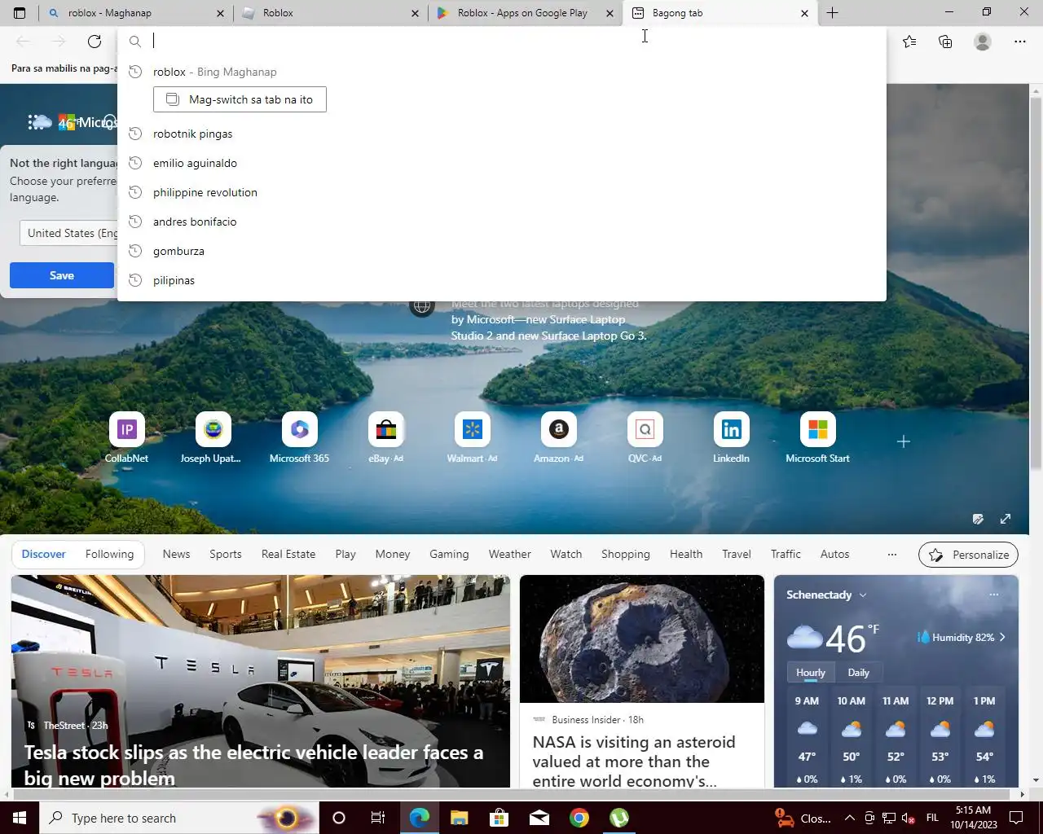Choose the philippine revolution suggestion
Viewport: 1043px width, 834px height.
pyautogui.click(x=502, y=192)
